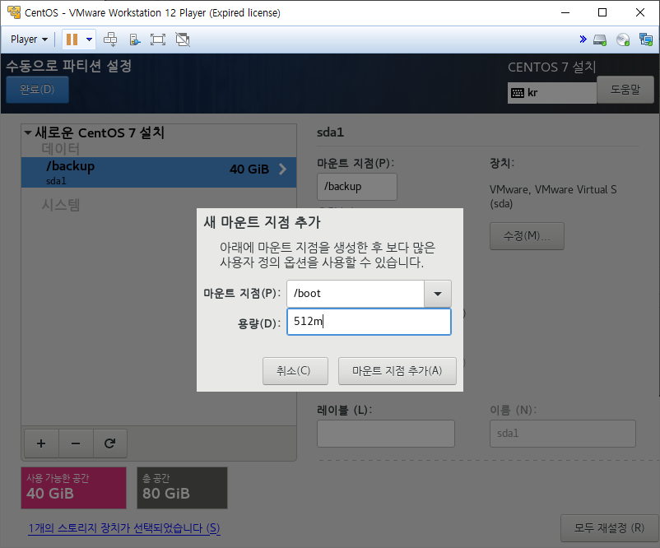Click the VMware window title icon
660x548 pixels.
pos(14,12)
